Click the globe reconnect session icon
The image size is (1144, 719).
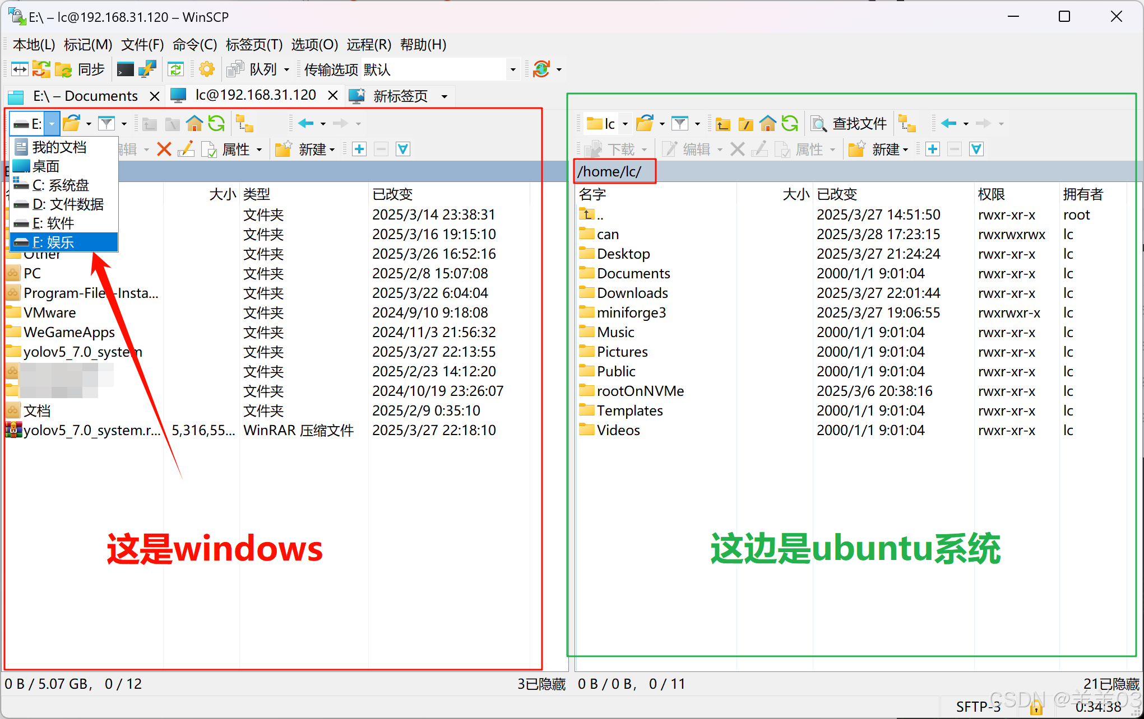(541, 69)
